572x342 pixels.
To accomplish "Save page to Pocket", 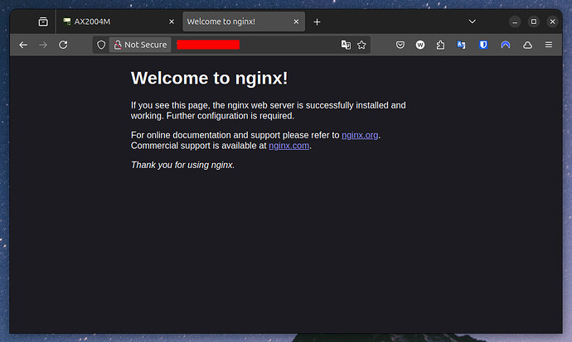I will coord(400,45).
